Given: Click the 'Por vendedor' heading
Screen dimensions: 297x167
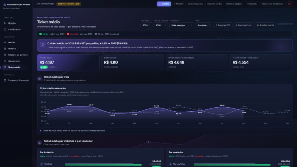Looking at the screenshot, I should coord(176,153).
